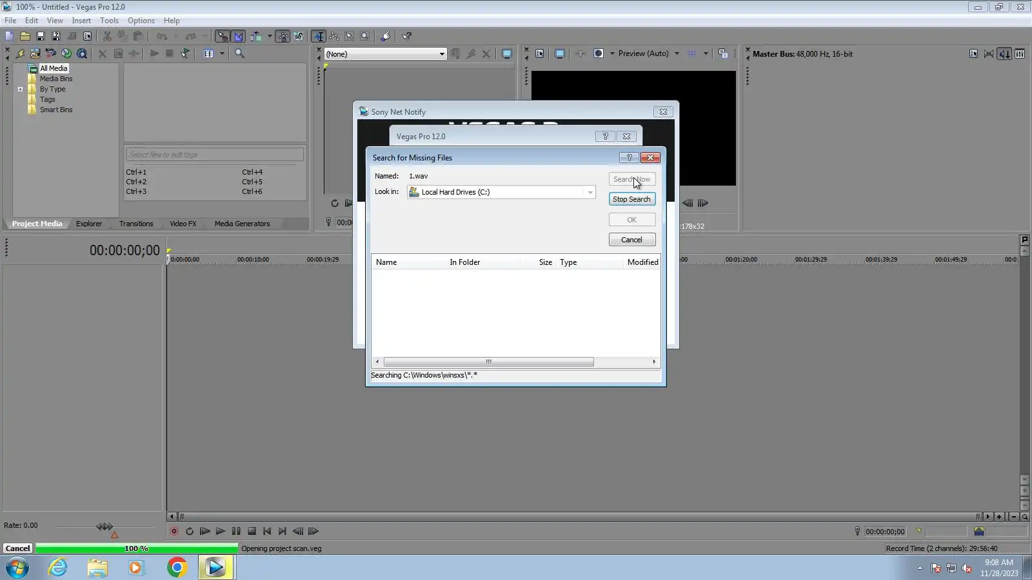Click the What's This help icon
Viewport: 1032px width, 580px height.
pos(407,36)
